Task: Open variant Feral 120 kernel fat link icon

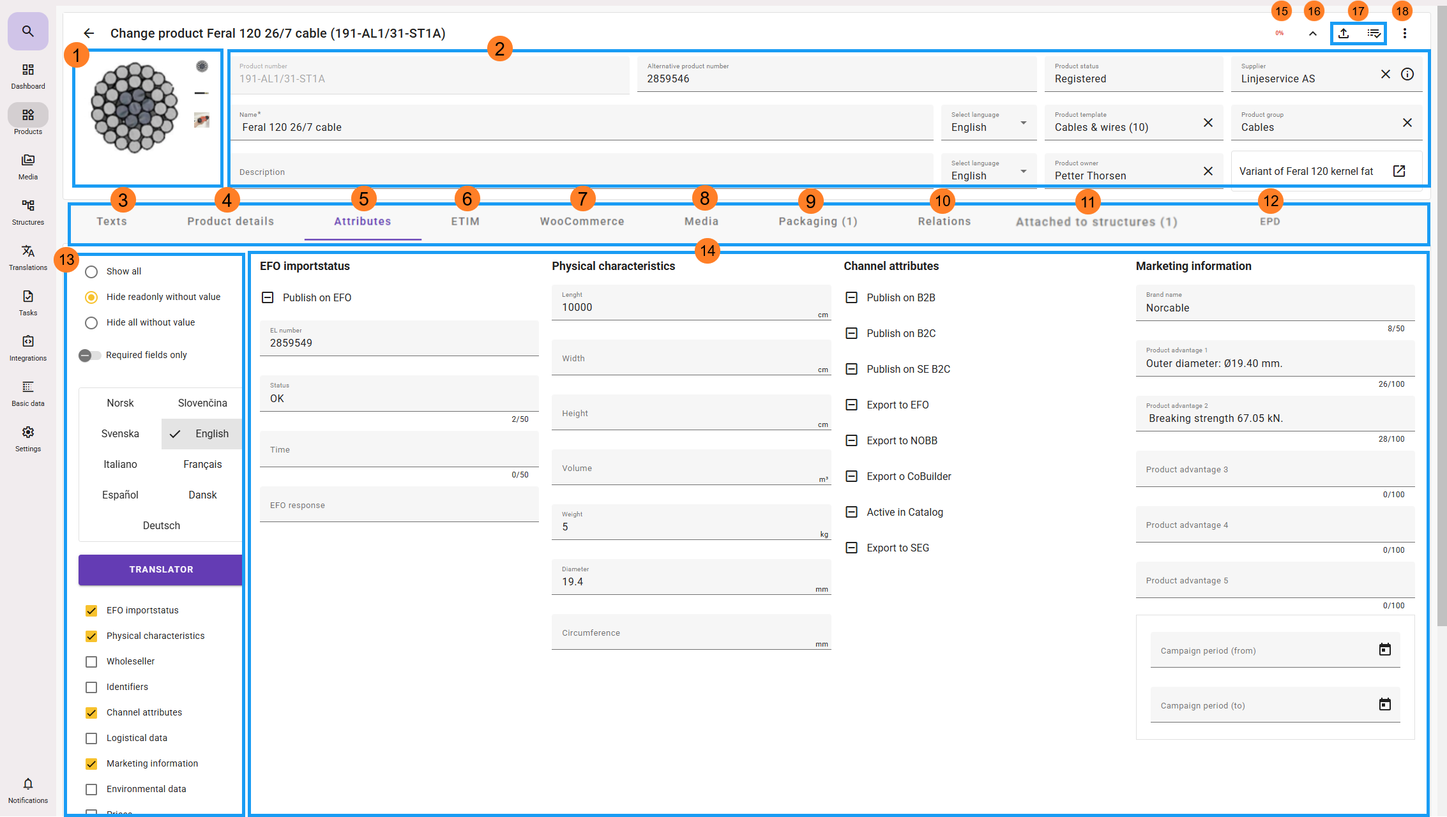Action: 1398,171
